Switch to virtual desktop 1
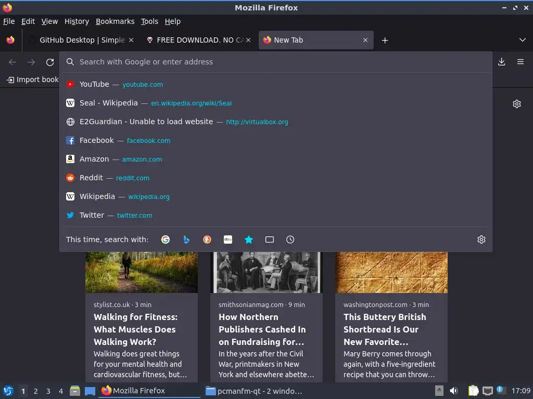 [x=23, y=391]
